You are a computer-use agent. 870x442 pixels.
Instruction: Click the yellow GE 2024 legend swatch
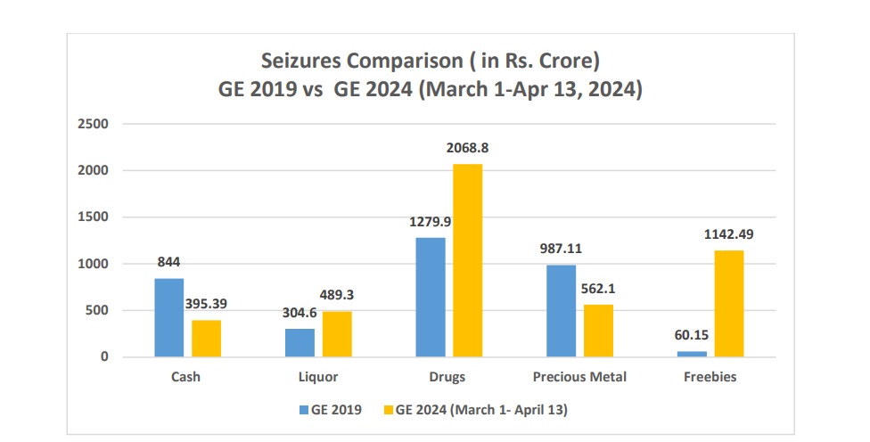point(386,409)
